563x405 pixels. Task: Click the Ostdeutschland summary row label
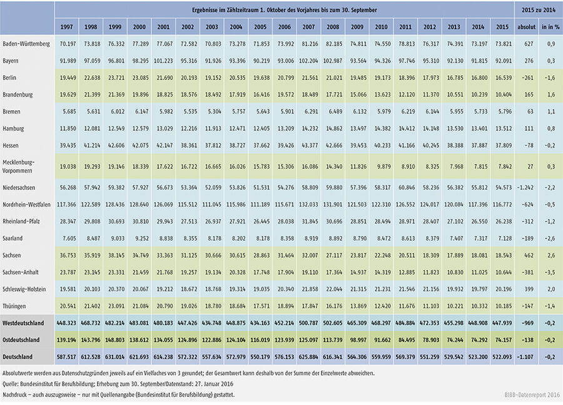23,341
